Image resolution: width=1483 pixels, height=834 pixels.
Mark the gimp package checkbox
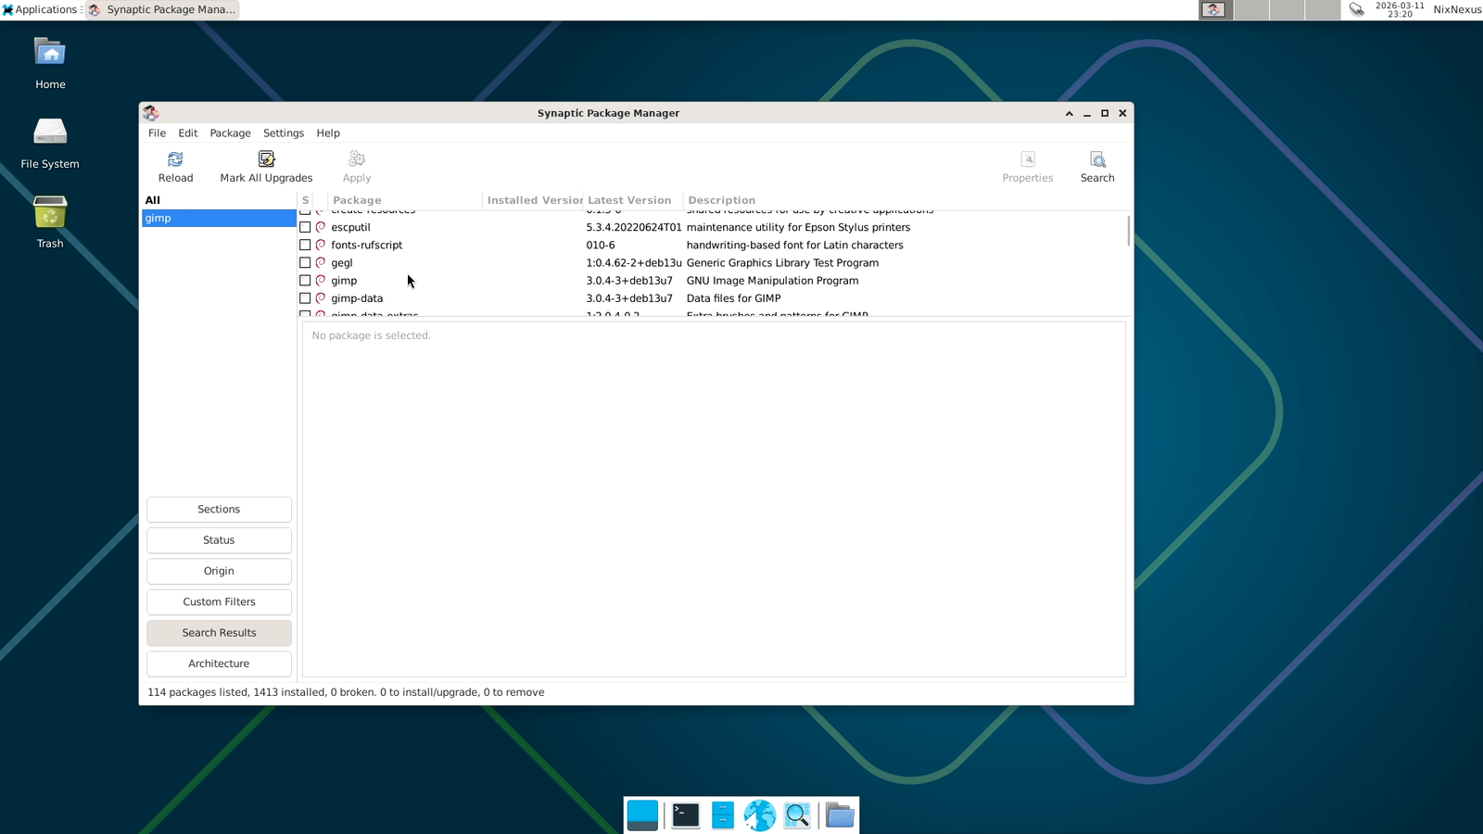point(305,280)
